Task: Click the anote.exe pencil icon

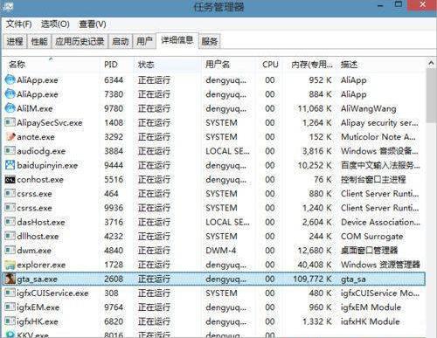Action: [x=10, y=136]
